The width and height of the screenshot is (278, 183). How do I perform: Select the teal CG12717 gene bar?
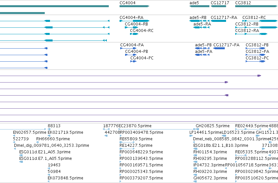click(x=219, y=6)
